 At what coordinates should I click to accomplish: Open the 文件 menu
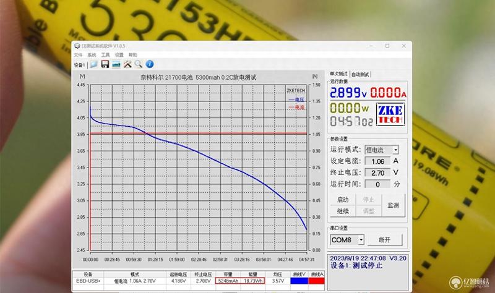78,55
